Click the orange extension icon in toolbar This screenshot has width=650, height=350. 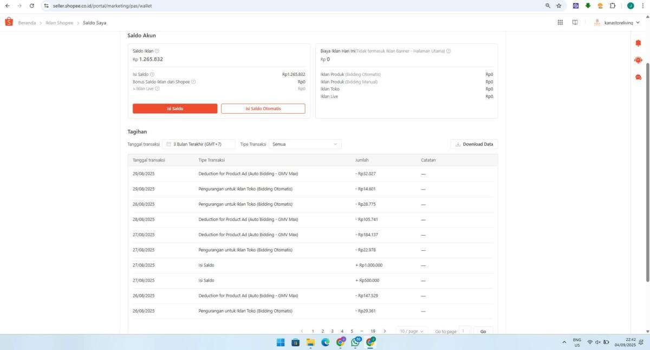click(x=600, y=5)
